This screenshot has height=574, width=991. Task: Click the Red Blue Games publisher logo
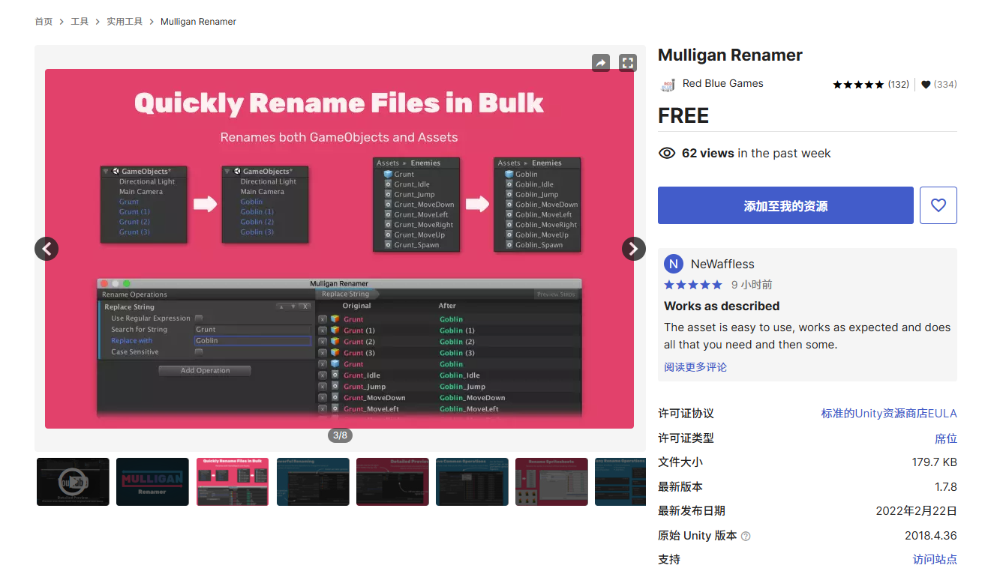[x=668, y=84]
